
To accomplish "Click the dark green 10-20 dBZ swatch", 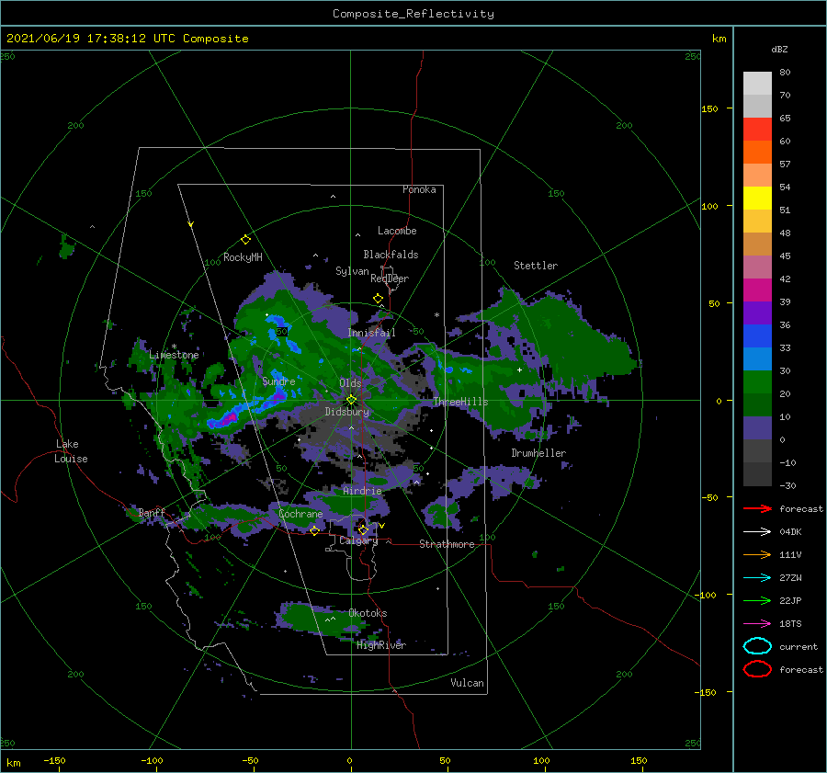I will pos(757,404).
